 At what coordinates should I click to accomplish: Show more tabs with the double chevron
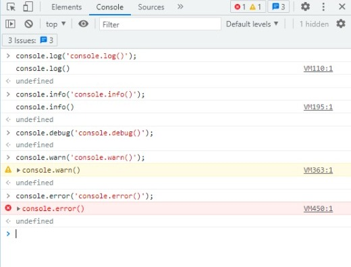tap(180, 7)
